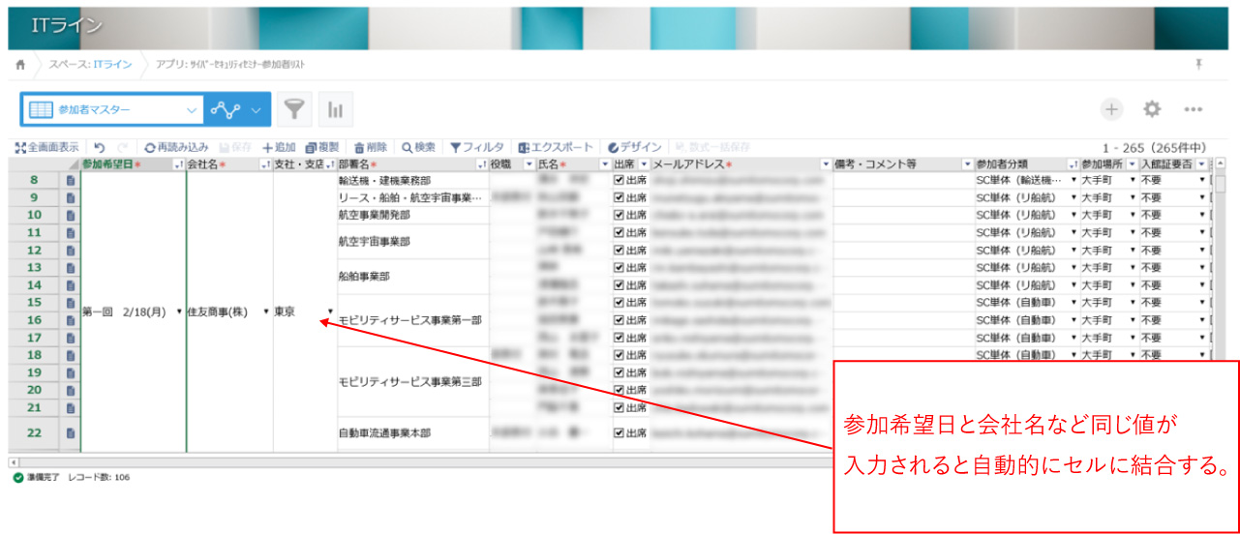Click the filter funnel icon button
The width and height of the screenshot is (1240, 534).
(294, 110)
